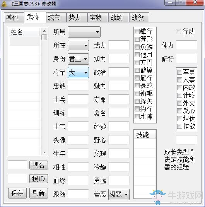Click the 魅力 input field

point(119,86)
